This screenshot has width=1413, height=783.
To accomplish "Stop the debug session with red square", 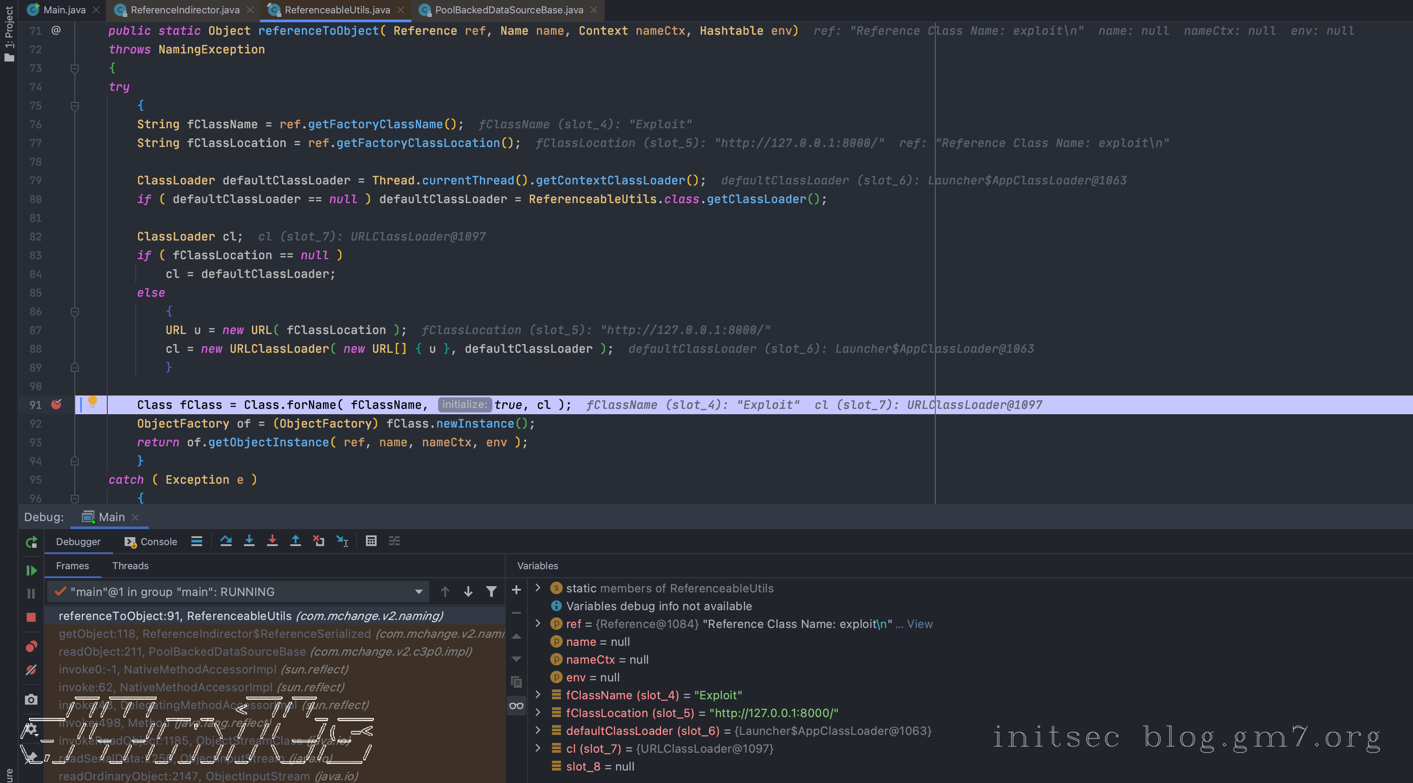I will 31,617.
